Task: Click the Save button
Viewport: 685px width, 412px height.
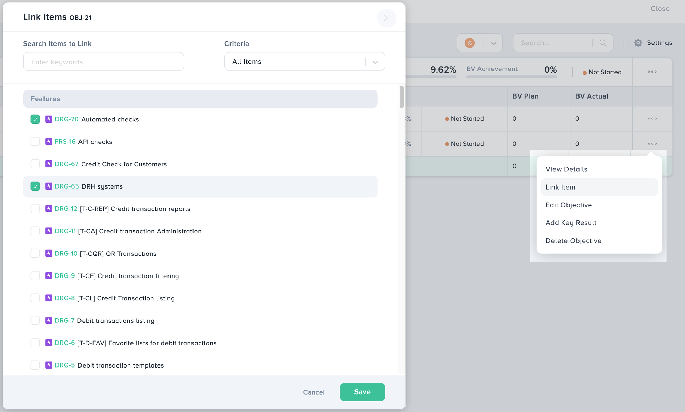Action: click(x=362, y=392)
